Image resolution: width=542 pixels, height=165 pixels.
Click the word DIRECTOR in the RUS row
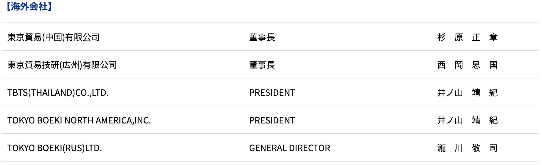pyautogui.click(x=310, y=148)
